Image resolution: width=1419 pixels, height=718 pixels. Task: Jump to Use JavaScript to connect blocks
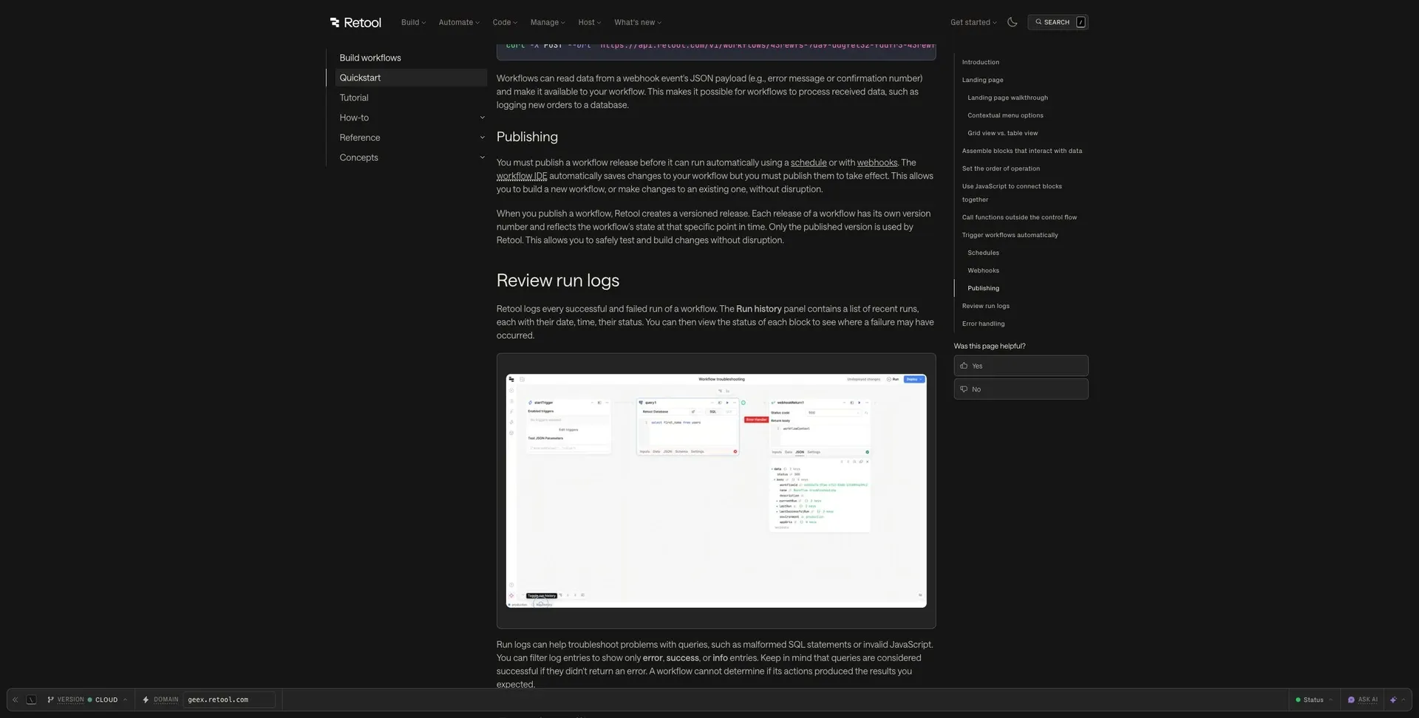tap(1012, 193)
